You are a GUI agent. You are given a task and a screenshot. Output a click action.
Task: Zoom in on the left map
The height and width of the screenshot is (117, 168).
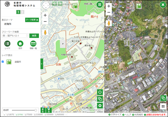(45, 15)
